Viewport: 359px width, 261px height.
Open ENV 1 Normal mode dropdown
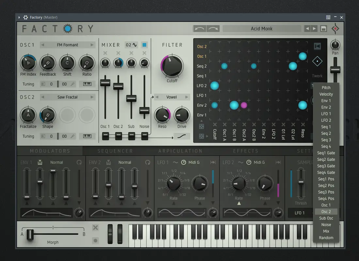pos(56,162)
